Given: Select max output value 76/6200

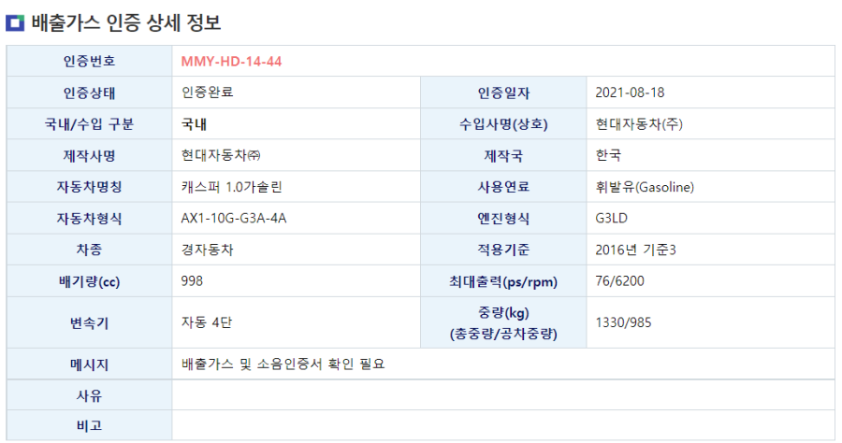Looking at the screenshot, I should click(619, 281).
